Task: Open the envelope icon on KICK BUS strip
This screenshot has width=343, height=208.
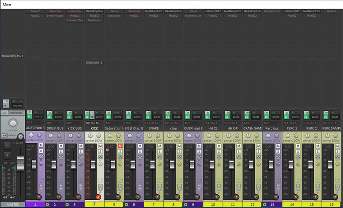Action: point(80,158)
